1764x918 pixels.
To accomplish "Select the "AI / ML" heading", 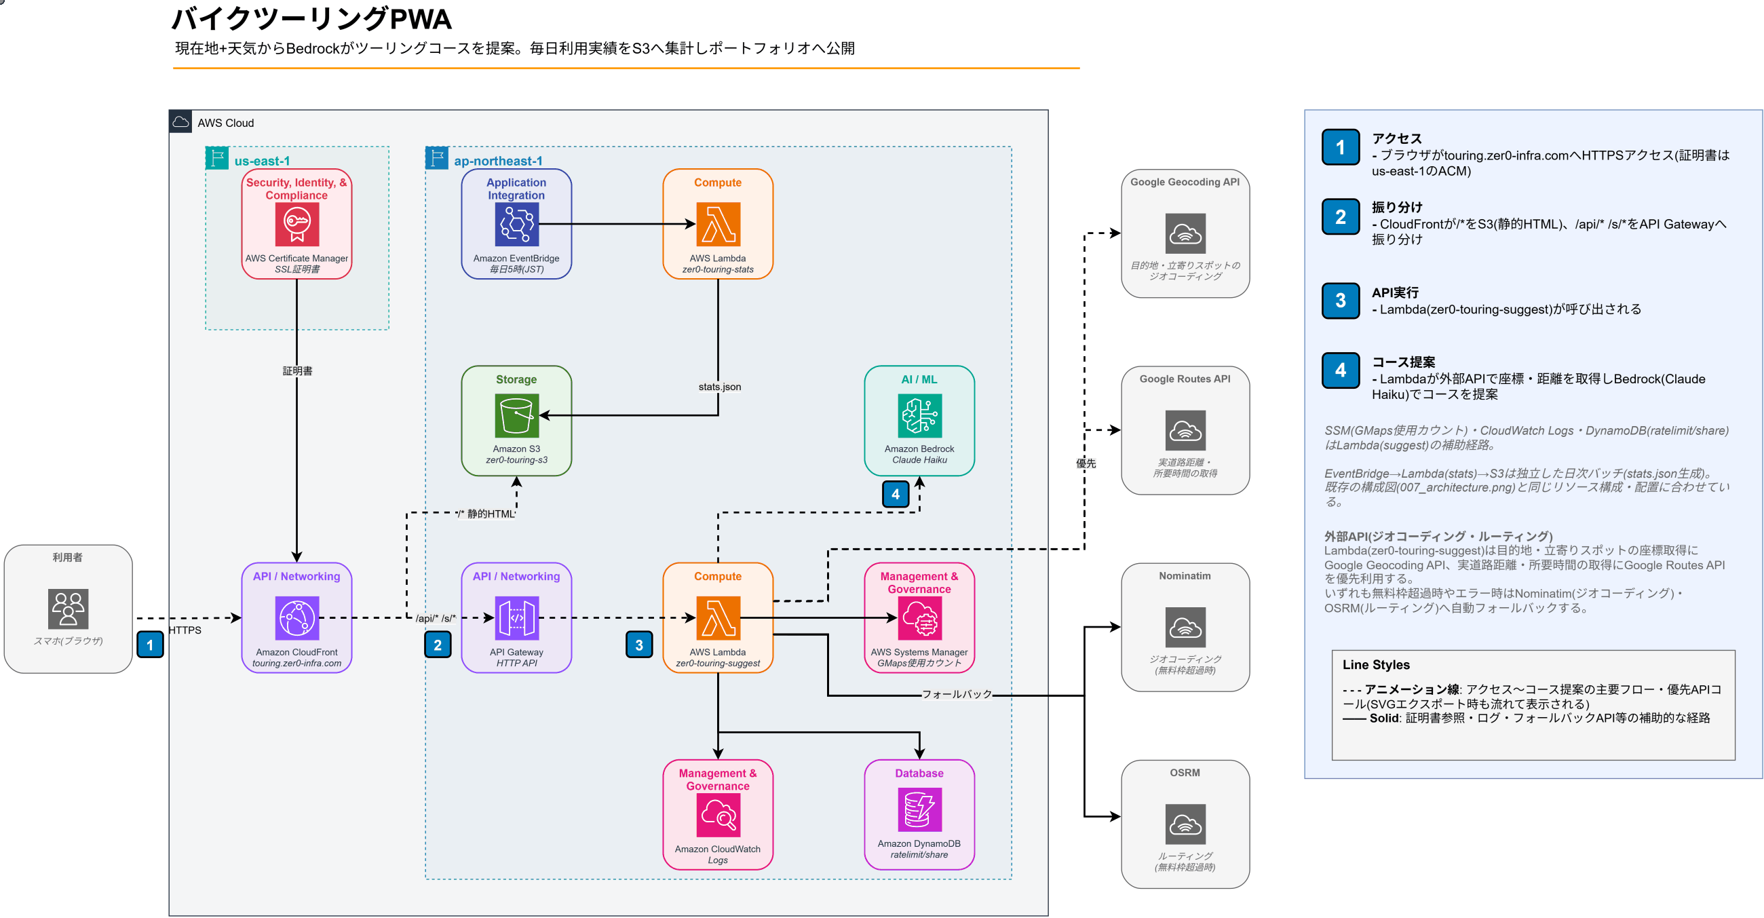I will point(920,379).
